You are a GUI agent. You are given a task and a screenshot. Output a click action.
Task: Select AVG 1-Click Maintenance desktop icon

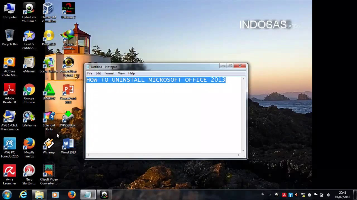[x=9, y=121]
